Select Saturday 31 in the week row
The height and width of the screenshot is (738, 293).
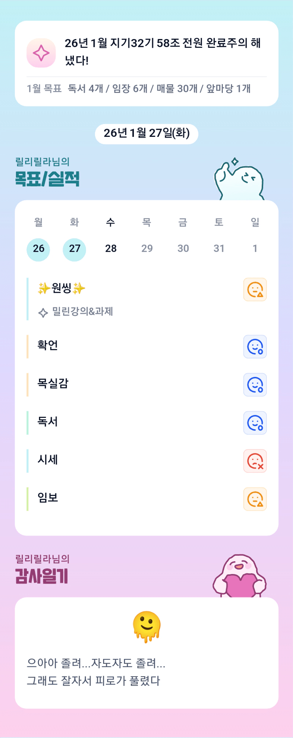(x=219, y=249)
